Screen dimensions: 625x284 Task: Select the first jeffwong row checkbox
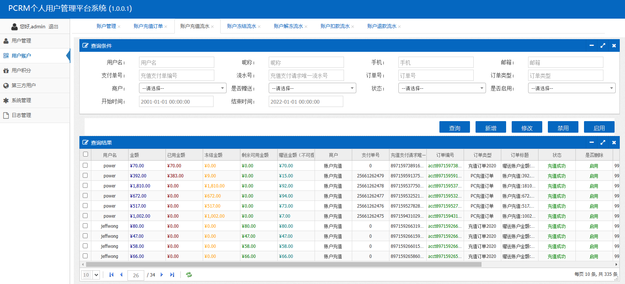(x=85, y=226)
